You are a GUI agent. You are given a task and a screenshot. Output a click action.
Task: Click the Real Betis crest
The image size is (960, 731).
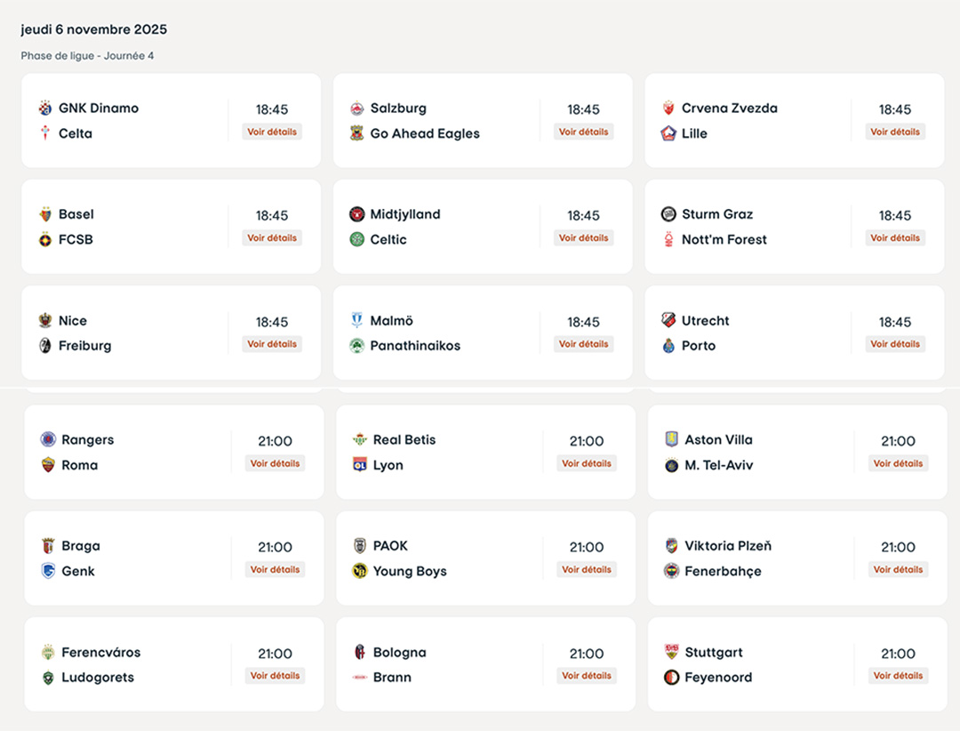(360, 439)
